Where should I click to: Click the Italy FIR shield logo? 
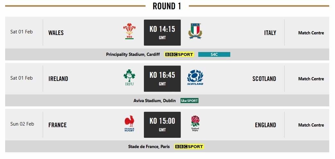click(x=195, y=31)
